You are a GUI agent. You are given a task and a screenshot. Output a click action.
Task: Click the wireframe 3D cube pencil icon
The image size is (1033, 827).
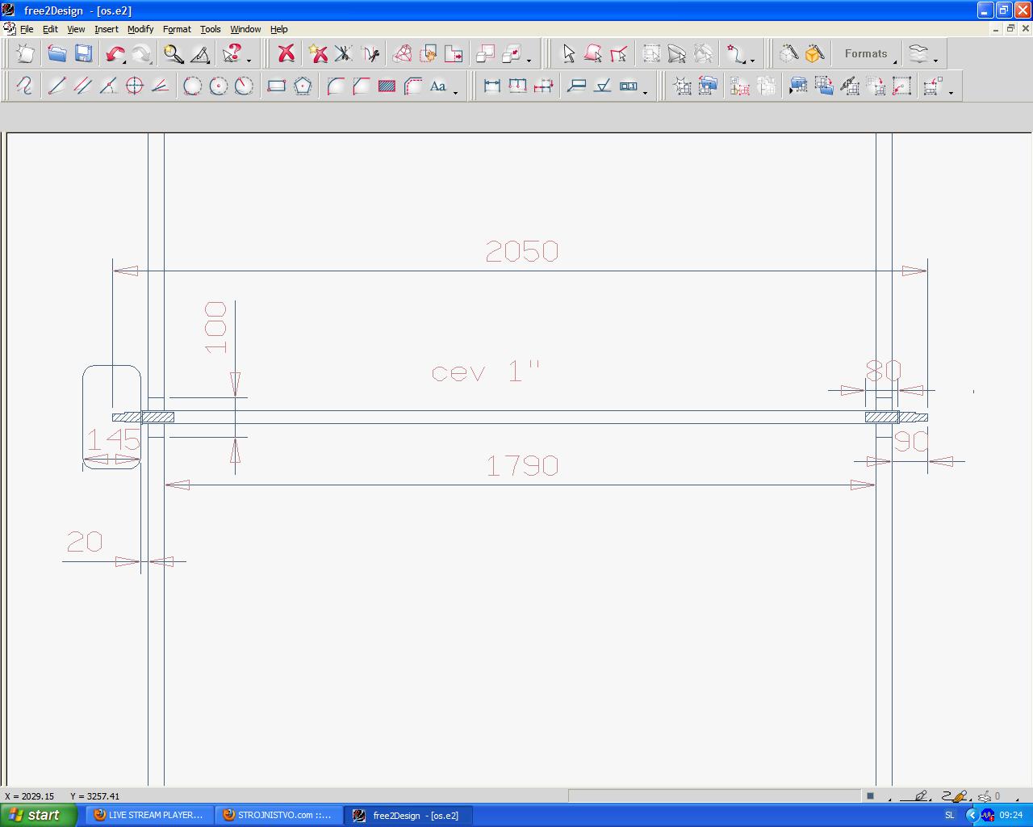pos(788,54)
